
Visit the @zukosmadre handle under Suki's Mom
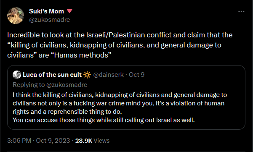coord(49,20)
